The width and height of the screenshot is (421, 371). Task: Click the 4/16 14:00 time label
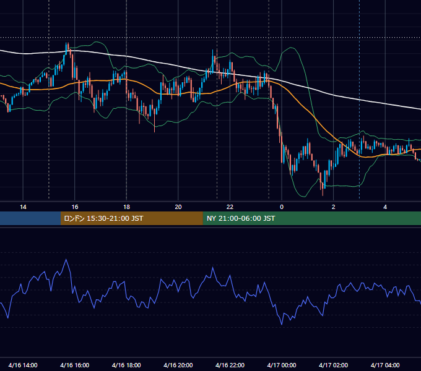coord(23,365)
